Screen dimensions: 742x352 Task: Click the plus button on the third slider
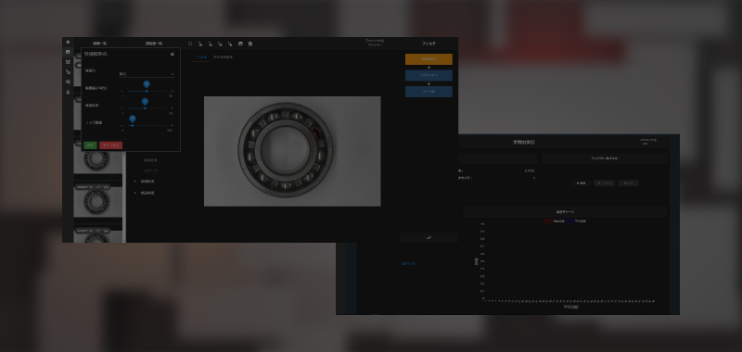click(x=173, y=126)
